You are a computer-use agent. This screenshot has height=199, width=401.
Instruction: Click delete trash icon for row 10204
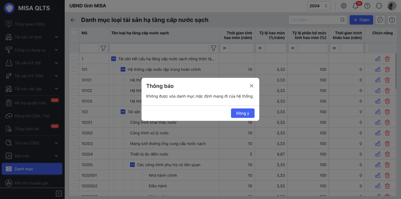click(388, 154)
